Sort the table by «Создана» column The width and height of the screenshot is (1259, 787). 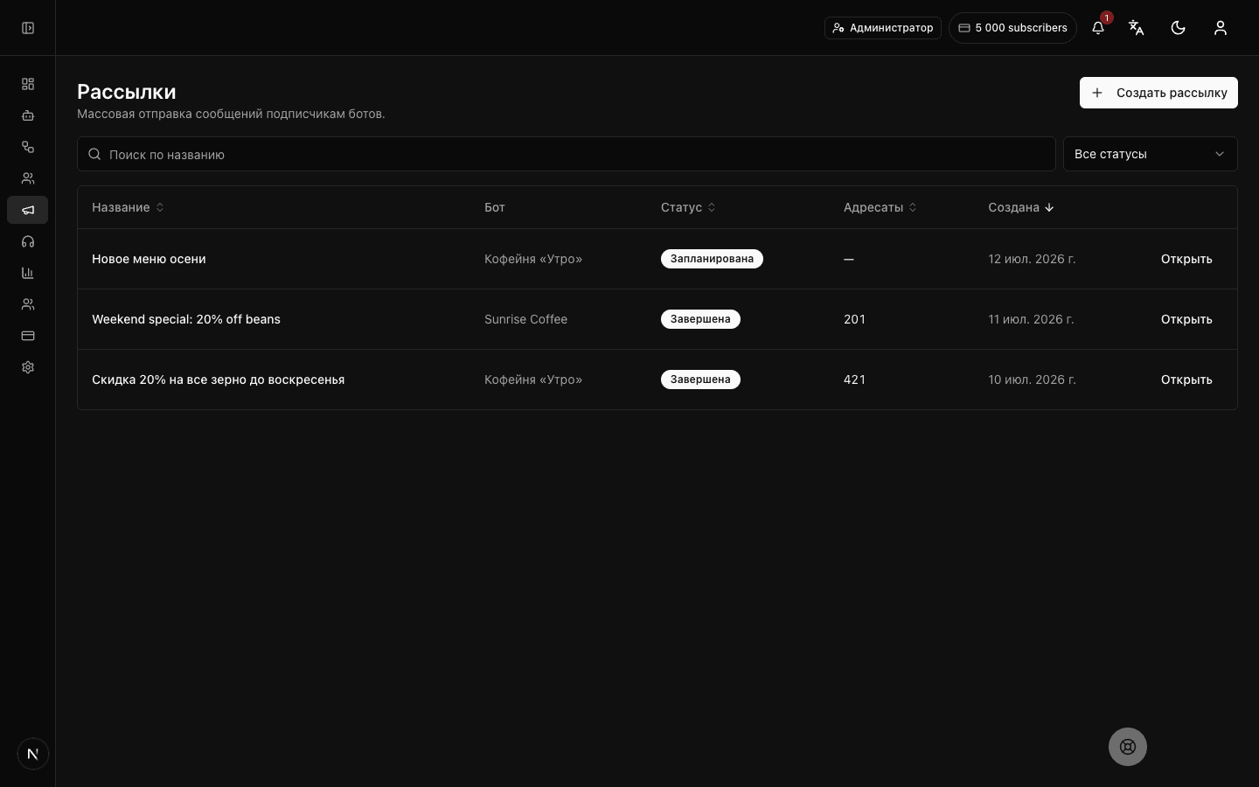coord(1021,207)
